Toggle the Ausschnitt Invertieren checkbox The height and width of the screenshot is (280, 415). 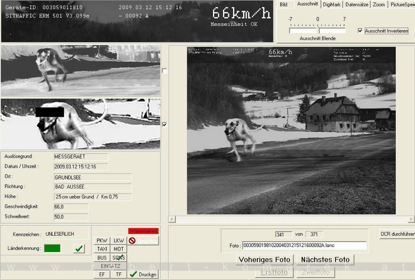click(360, 31)
